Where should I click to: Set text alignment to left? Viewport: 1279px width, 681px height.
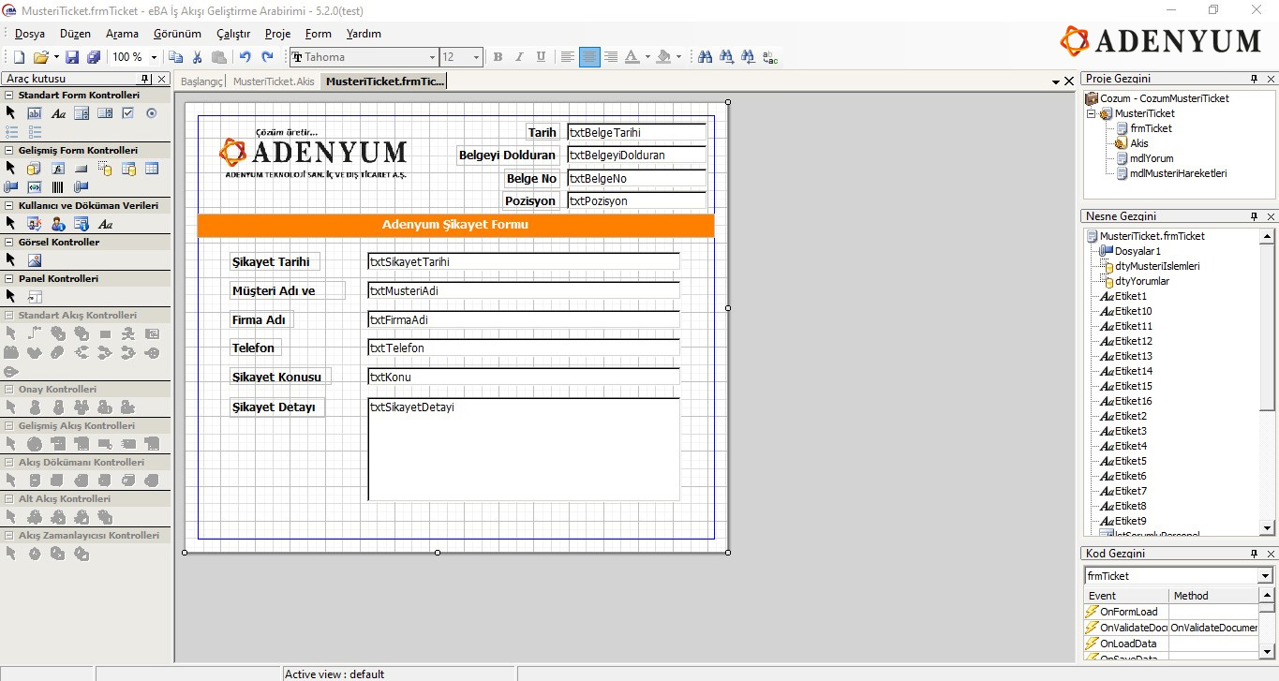567,57
